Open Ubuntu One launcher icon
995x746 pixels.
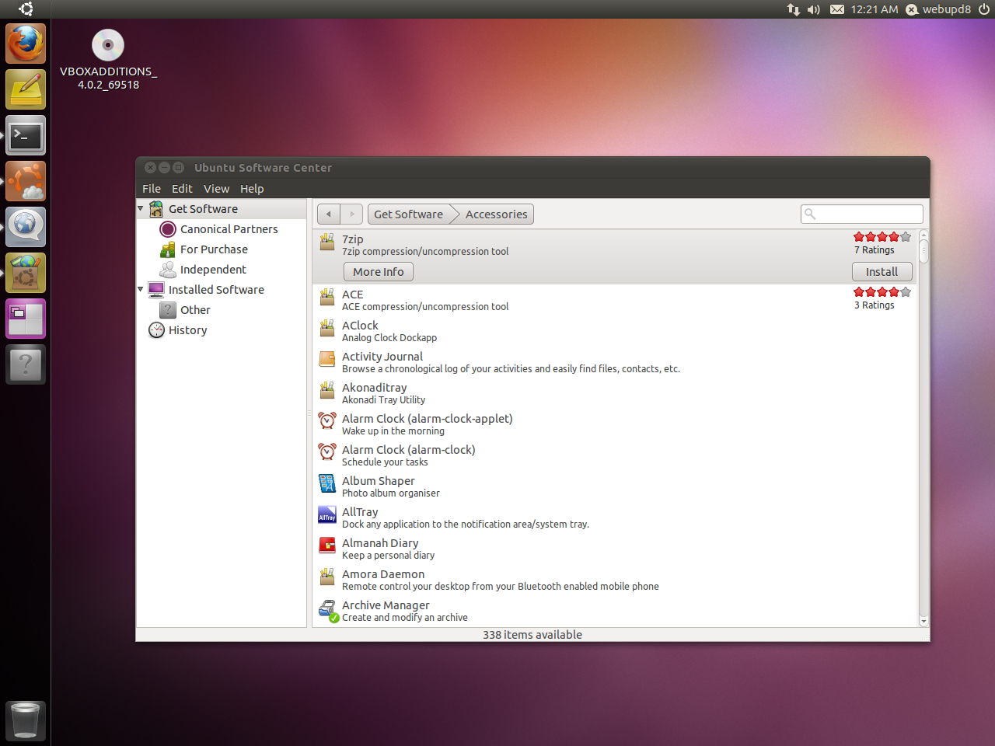click(26, 181)
